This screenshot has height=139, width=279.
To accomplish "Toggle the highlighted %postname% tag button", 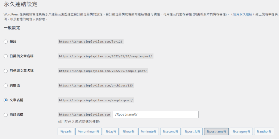I will [x=216, y=131].
